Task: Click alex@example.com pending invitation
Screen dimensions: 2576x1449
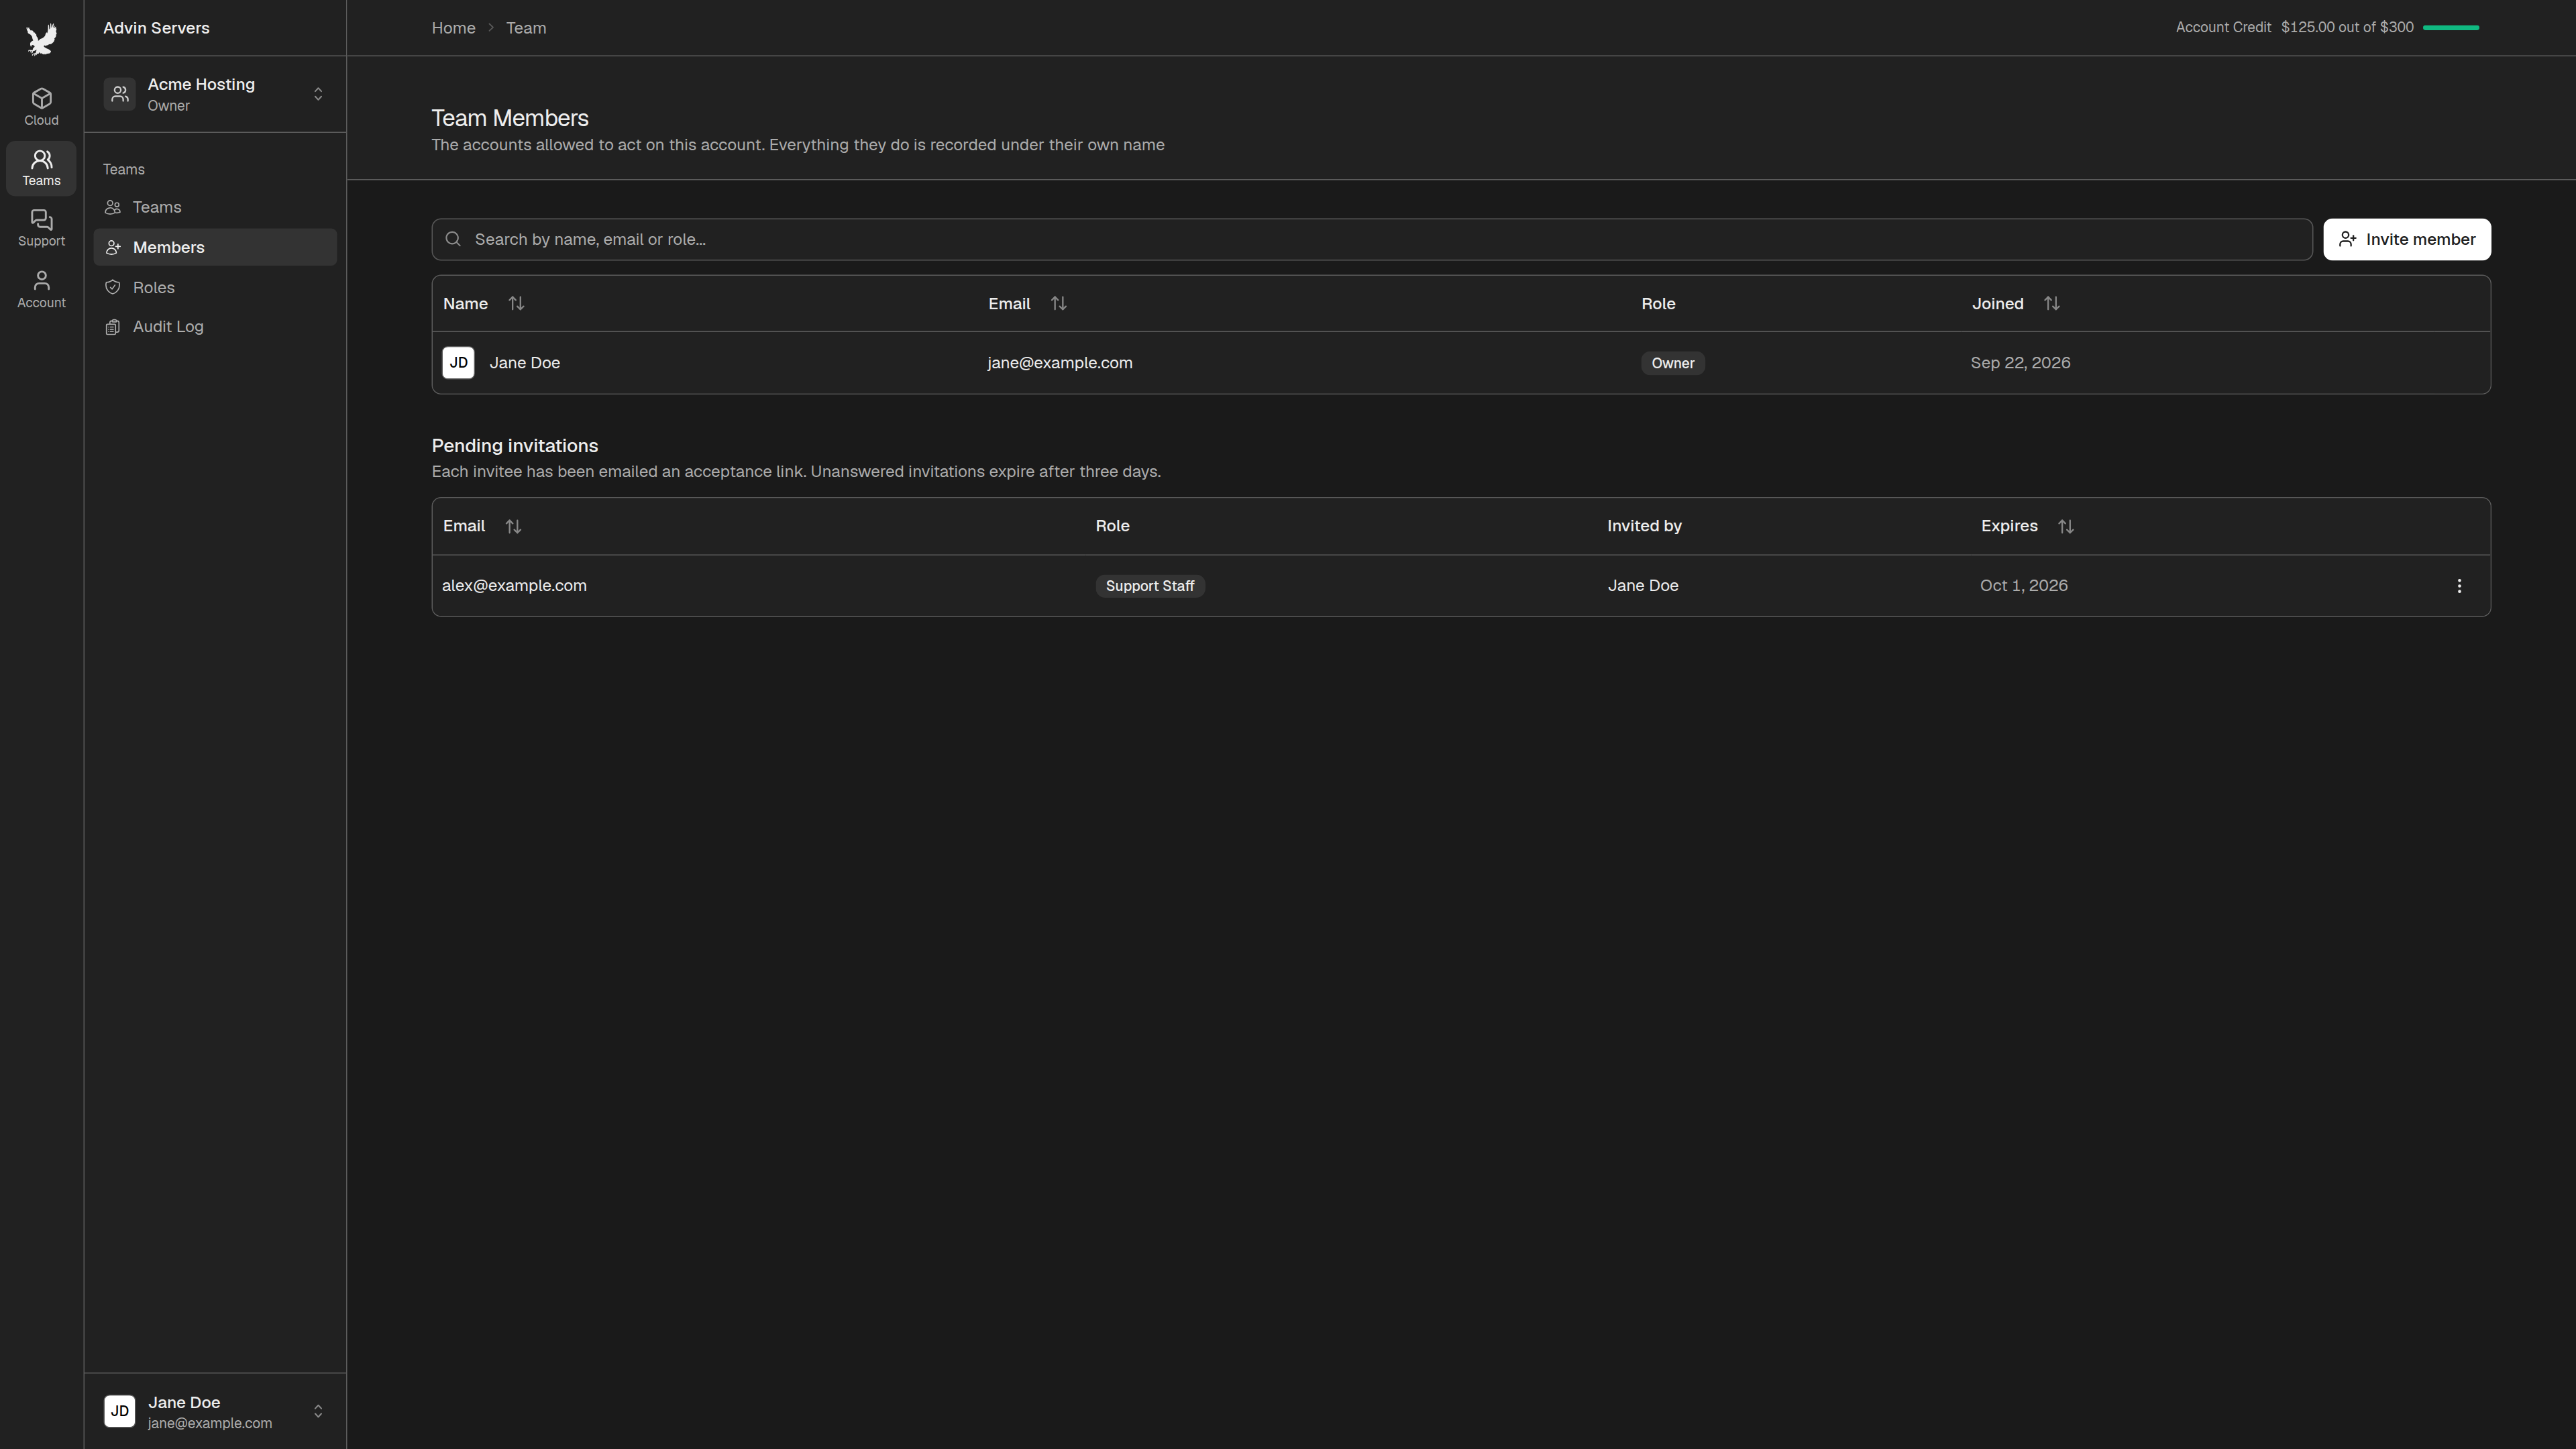Action: click(514, 586)
